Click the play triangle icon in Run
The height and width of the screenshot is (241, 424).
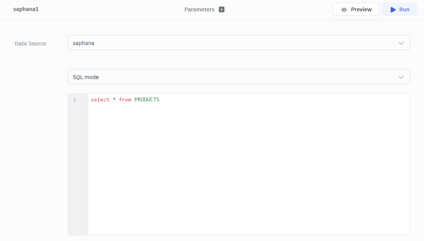click(393, 9)
